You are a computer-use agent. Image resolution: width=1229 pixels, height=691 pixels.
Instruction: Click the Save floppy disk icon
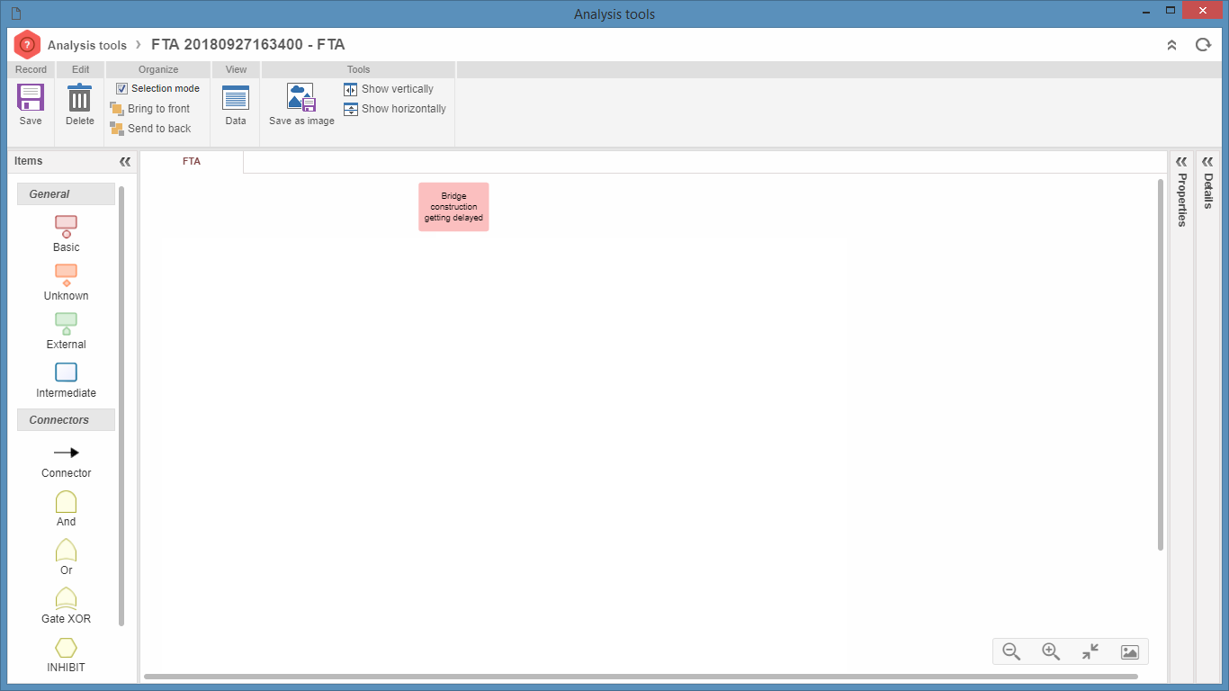(x=31, y=97)
